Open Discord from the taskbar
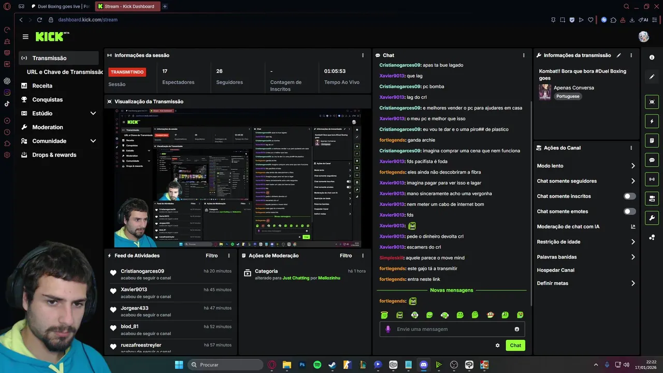Image resolution: width=663 pixels, height=373 pixels. [424, 365]
